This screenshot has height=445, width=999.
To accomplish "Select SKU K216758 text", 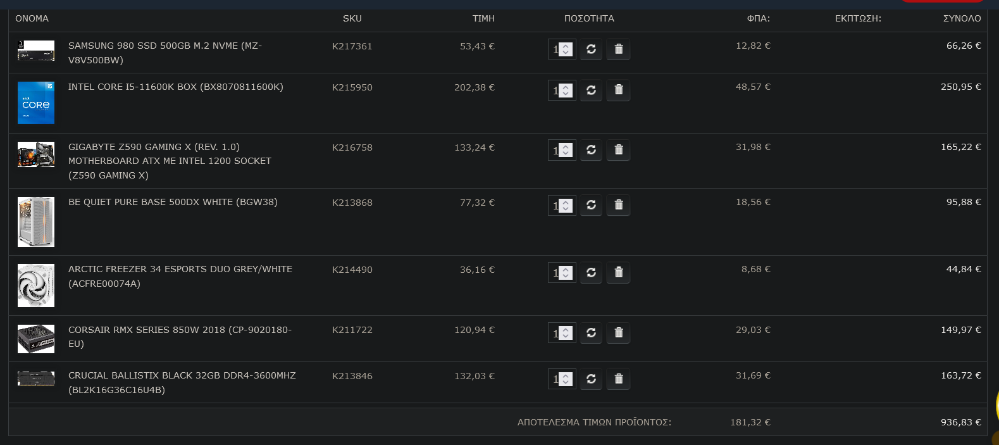I will click(352, 147).
